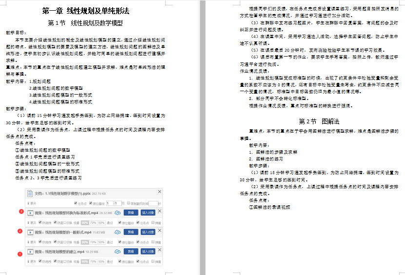Enable 弹幕 checkbox for 线性规划模型的建立 video

[153, 261]
